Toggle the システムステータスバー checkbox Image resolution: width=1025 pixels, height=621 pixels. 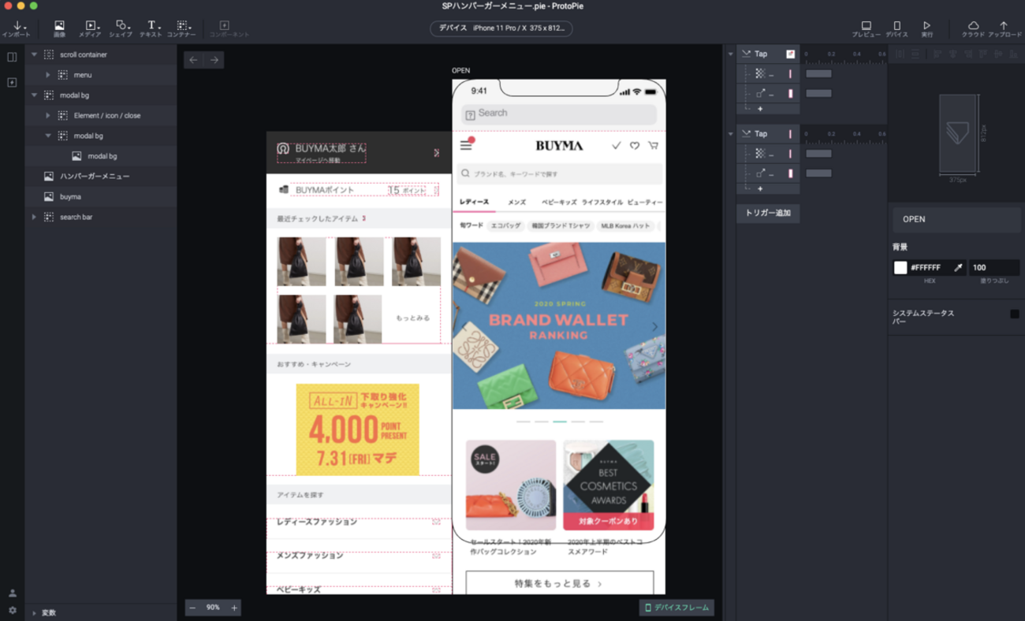point(1014,314)
